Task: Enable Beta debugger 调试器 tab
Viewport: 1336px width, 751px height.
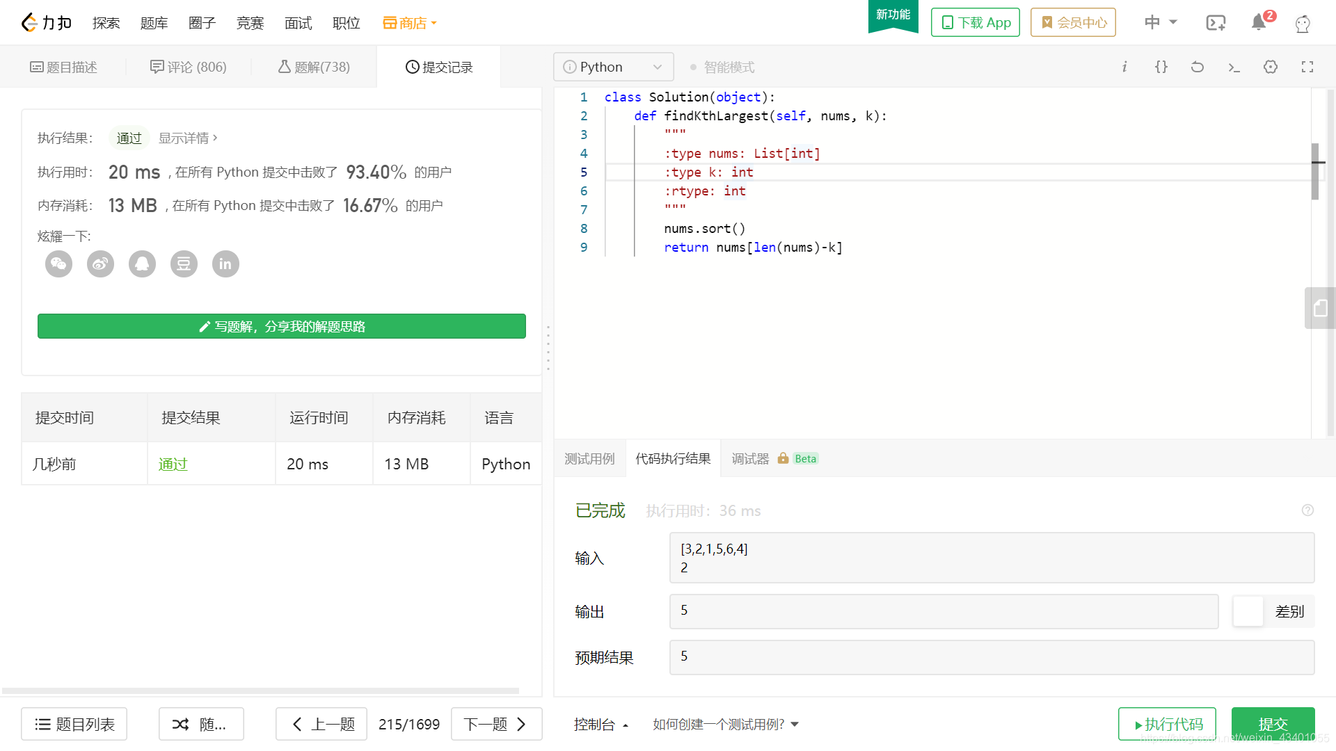Action: pyautogui.click(x=770, y=458)
